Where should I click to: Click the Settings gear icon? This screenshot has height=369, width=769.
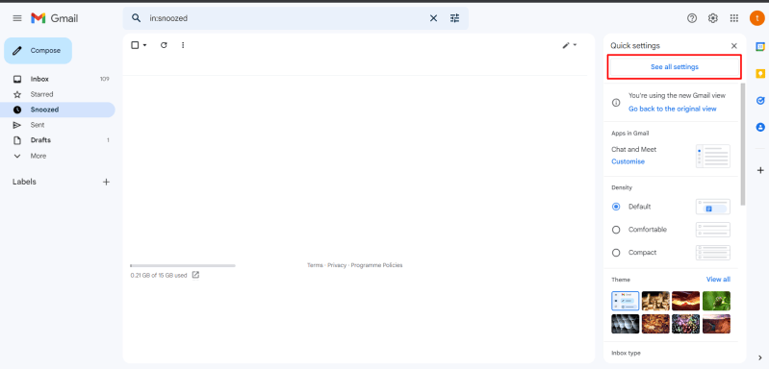click(x=713, y=18)
